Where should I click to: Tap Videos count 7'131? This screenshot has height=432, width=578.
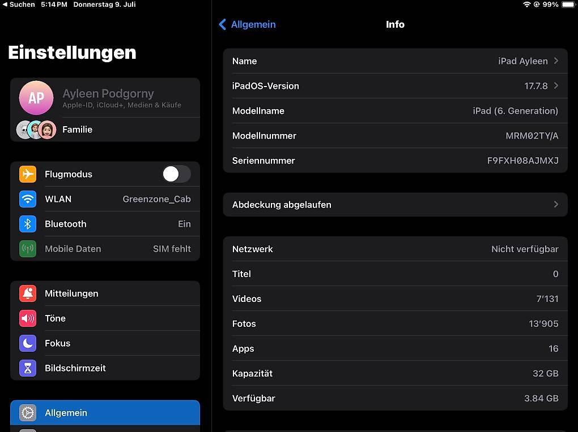coord(547,299)
